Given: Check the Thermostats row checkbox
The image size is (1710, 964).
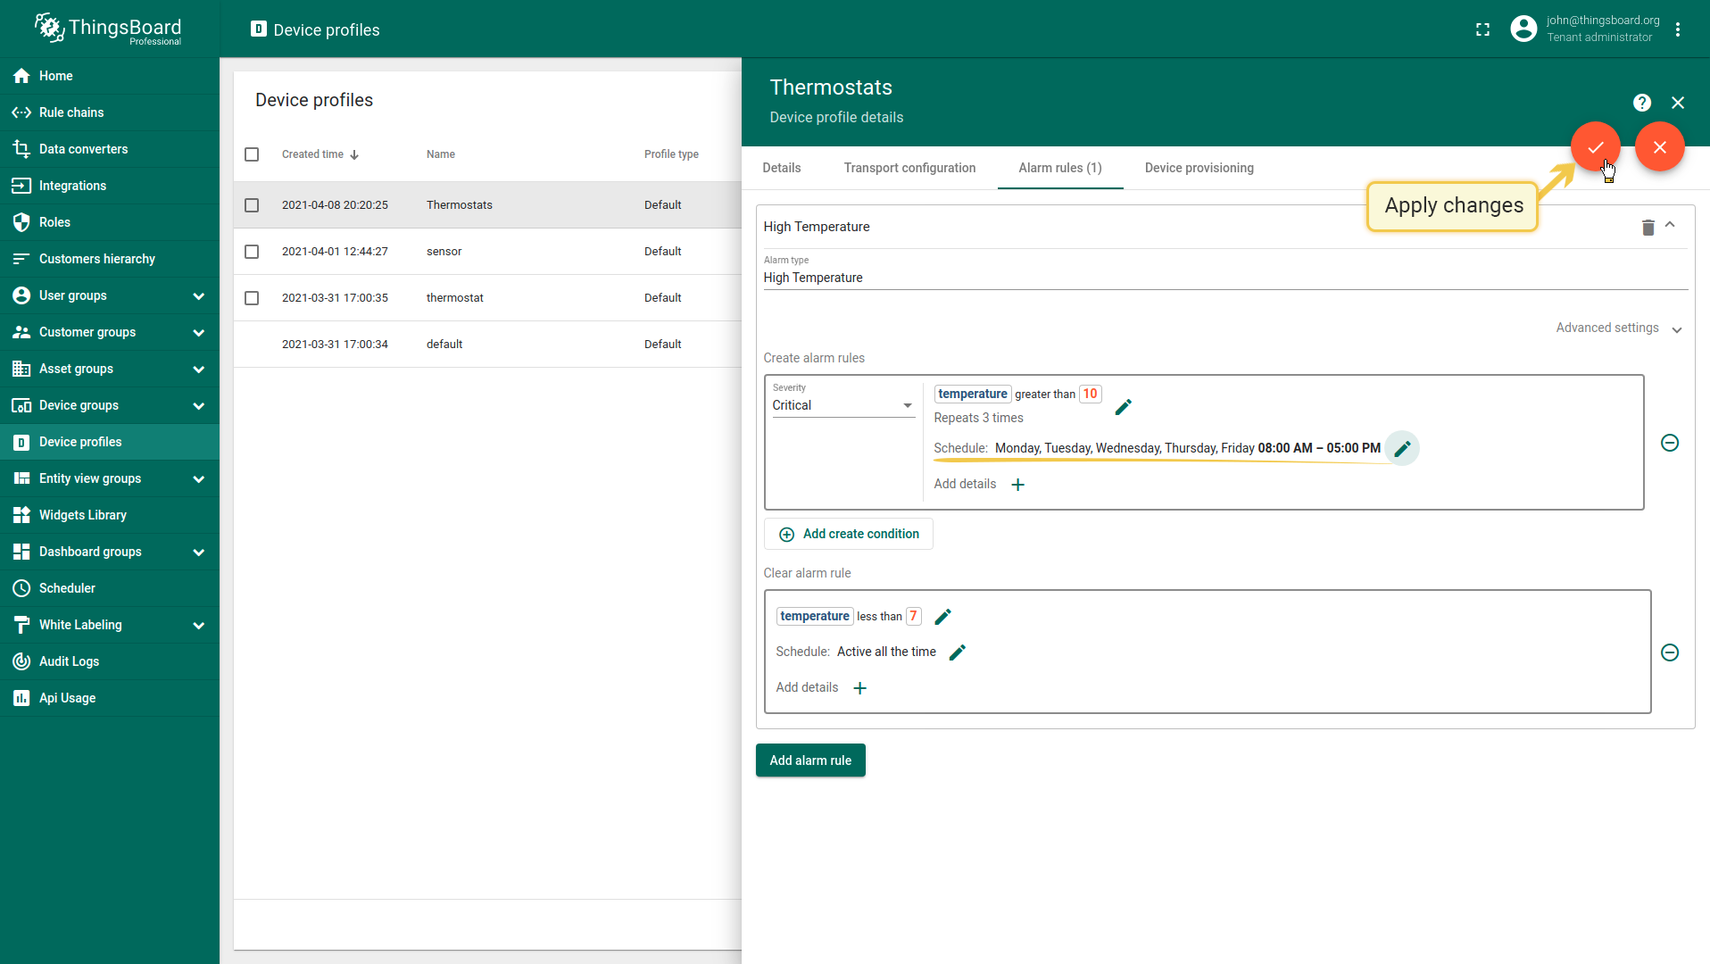Looking at the screenshot, I should 252,205.
